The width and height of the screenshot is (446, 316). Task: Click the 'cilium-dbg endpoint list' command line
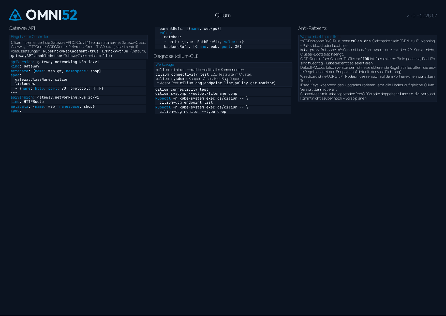(186, 102)
